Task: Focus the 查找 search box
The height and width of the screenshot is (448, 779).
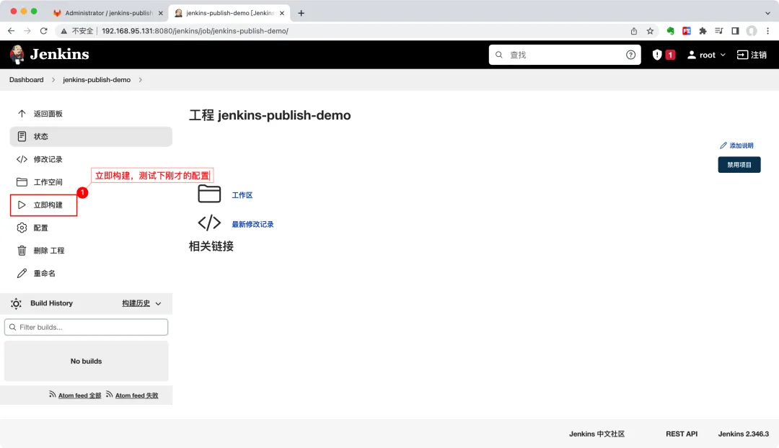Action: (565, 55)
